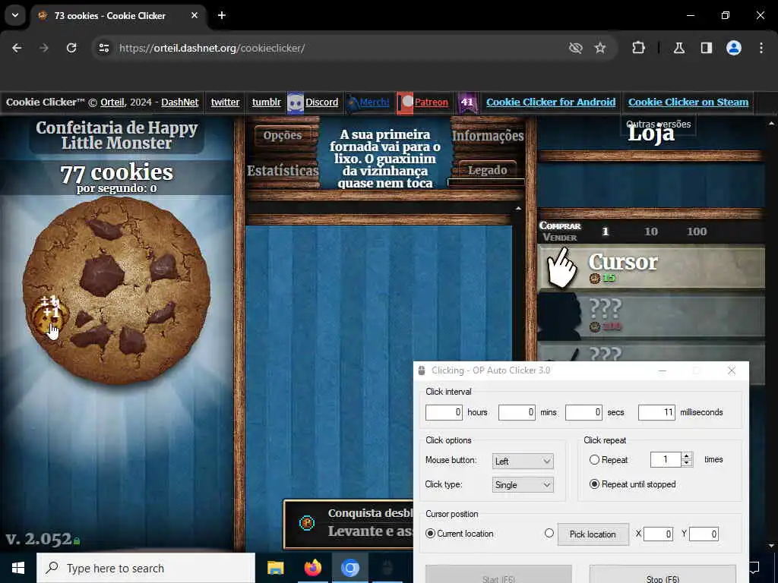The height and width of the screenshot is (583, 778).
Task: Bookmark this page with star icon
Action: (600, 48)
